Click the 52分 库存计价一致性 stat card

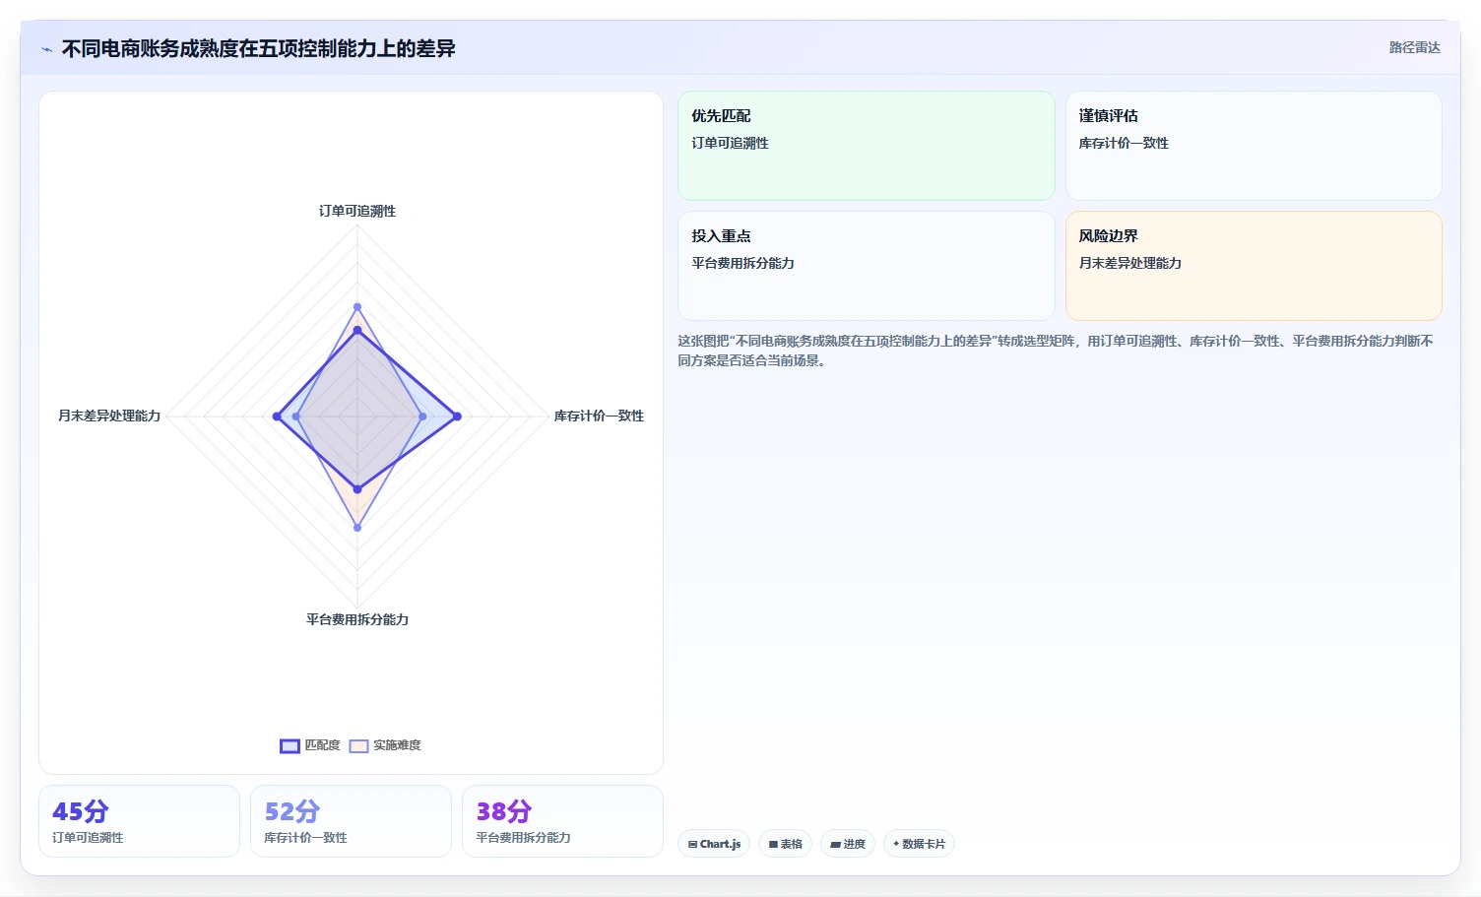[351, 821]
